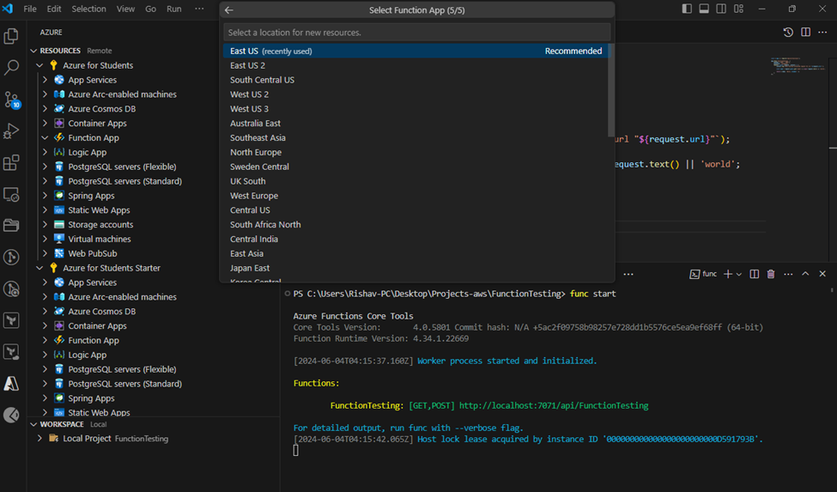Open the localhost FunctionTesting URL in terminal
Image resolution: width=837 pixels, height=492 pixels.
[x=554, y=405]
